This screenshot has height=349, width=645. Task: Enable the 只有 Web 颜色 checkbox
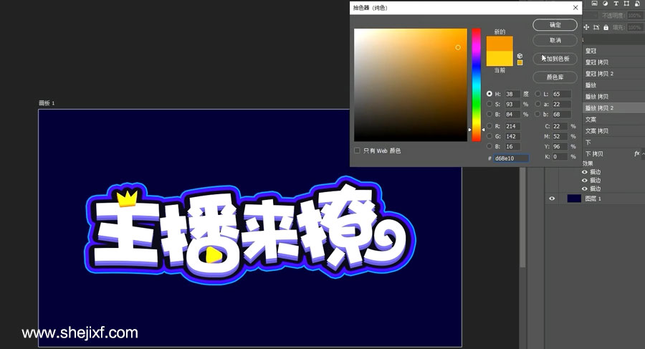358,150
